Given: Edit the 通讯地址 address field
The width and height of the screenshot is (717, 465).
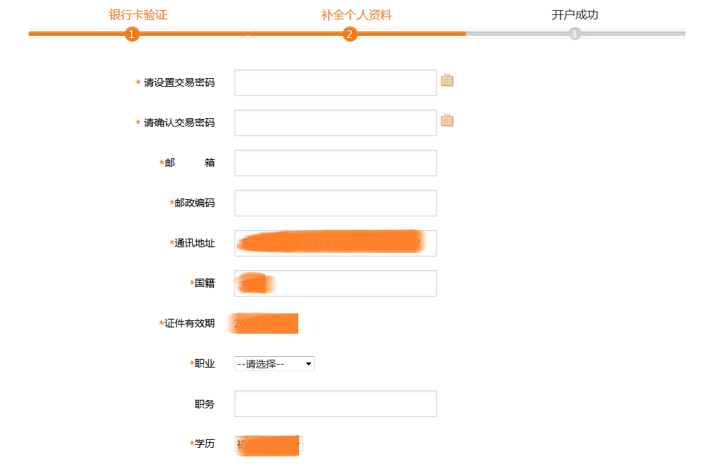Looking at the screenshot, I should tap(335, 244).
